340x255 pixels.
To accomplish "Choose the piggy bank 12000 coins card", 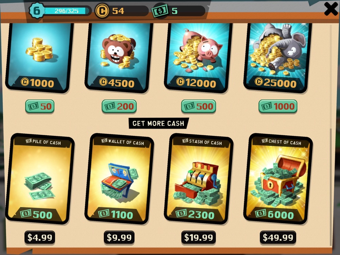I will tap(198, 58).
